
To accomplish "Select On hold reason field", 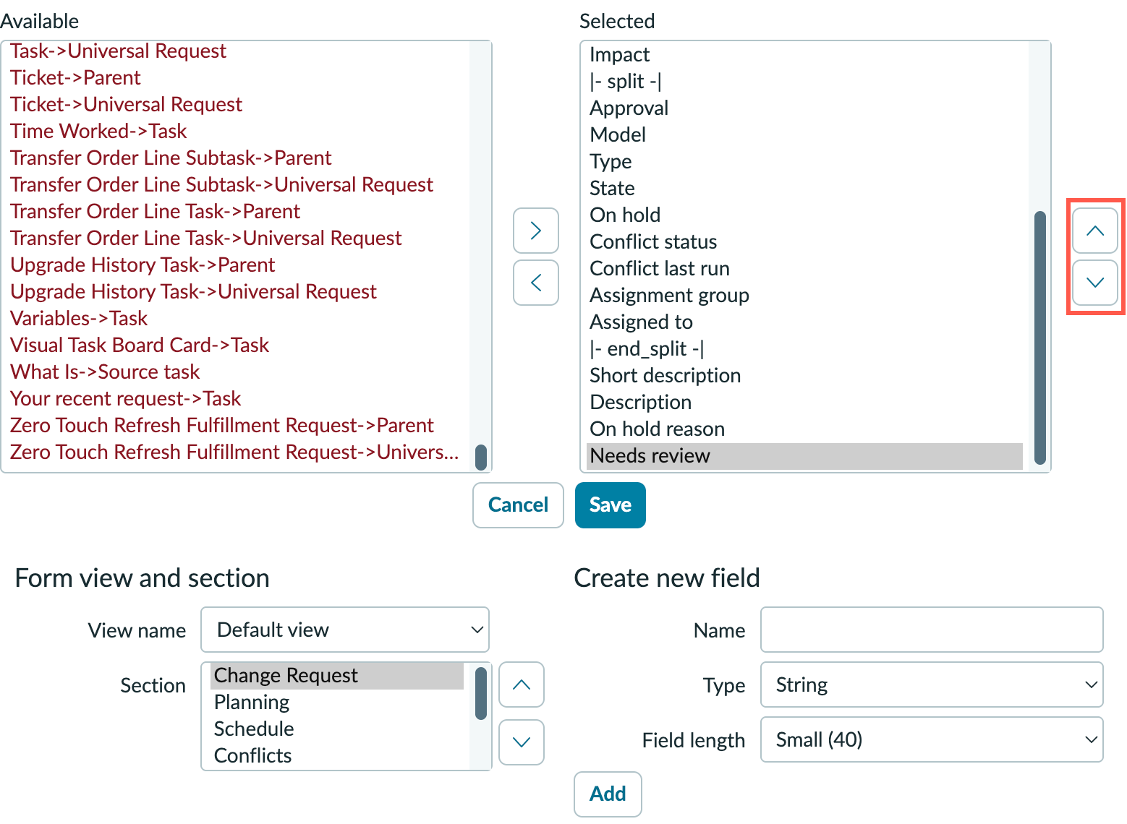I will (x=804, y=429).
